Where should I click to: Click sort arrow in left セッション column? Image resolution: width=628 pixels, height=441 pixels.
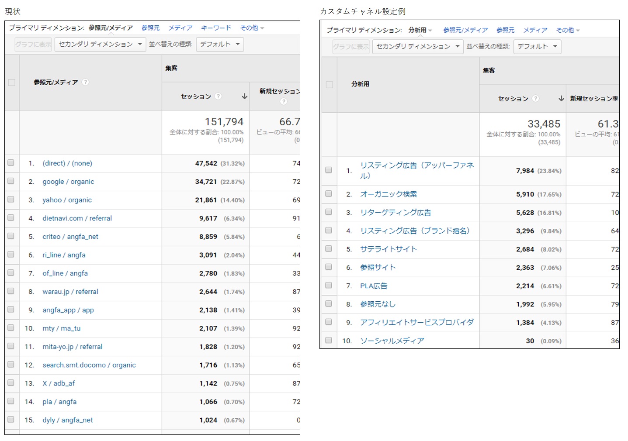tap(244, 96)
